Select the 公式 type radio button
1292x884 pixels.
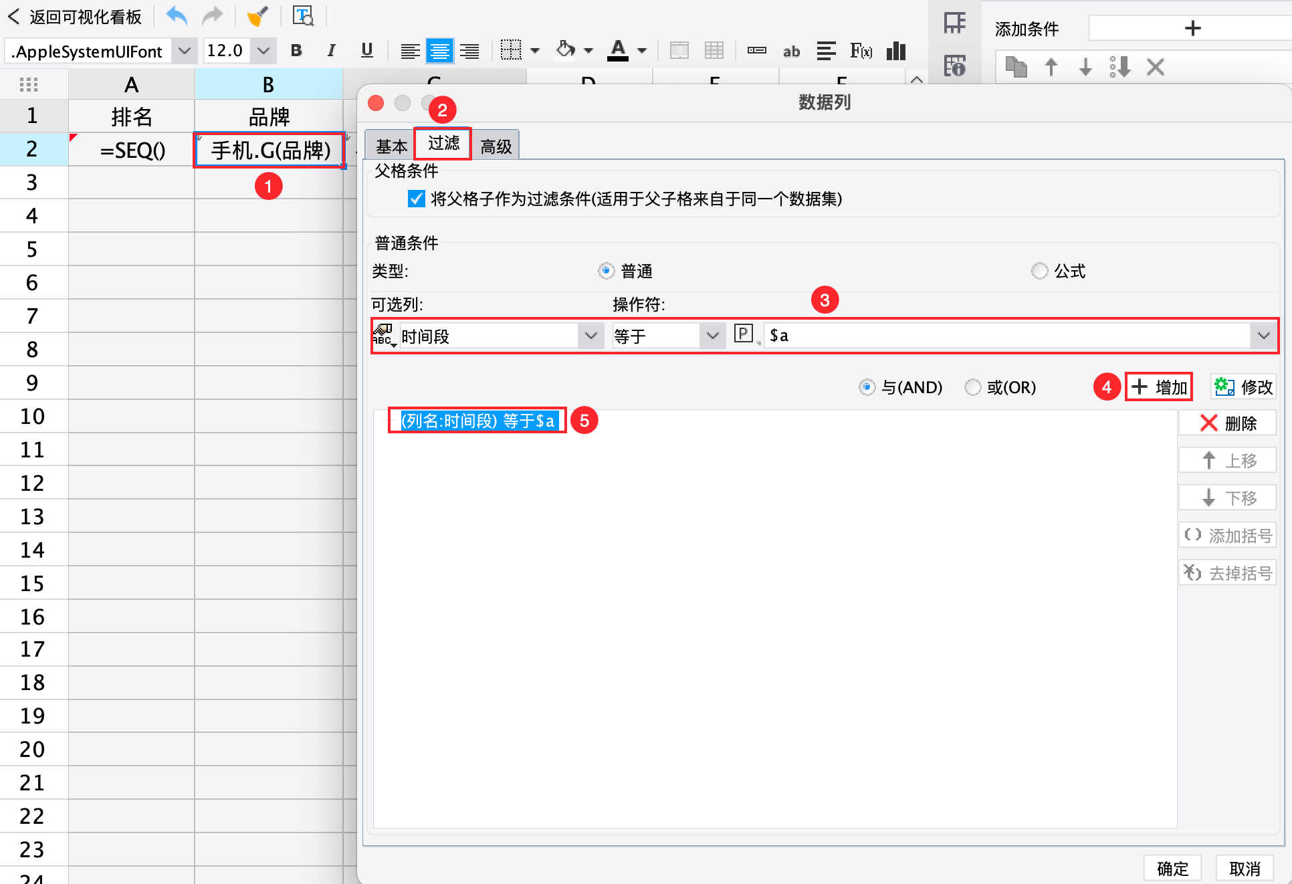click(1039, 271)
